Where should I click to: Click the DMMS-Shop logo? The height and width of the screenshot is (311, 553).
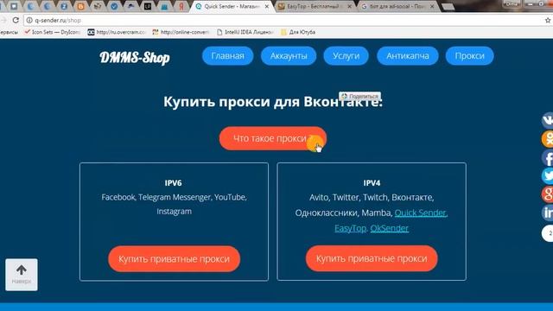pyautogui.click(x=135, y=57)
